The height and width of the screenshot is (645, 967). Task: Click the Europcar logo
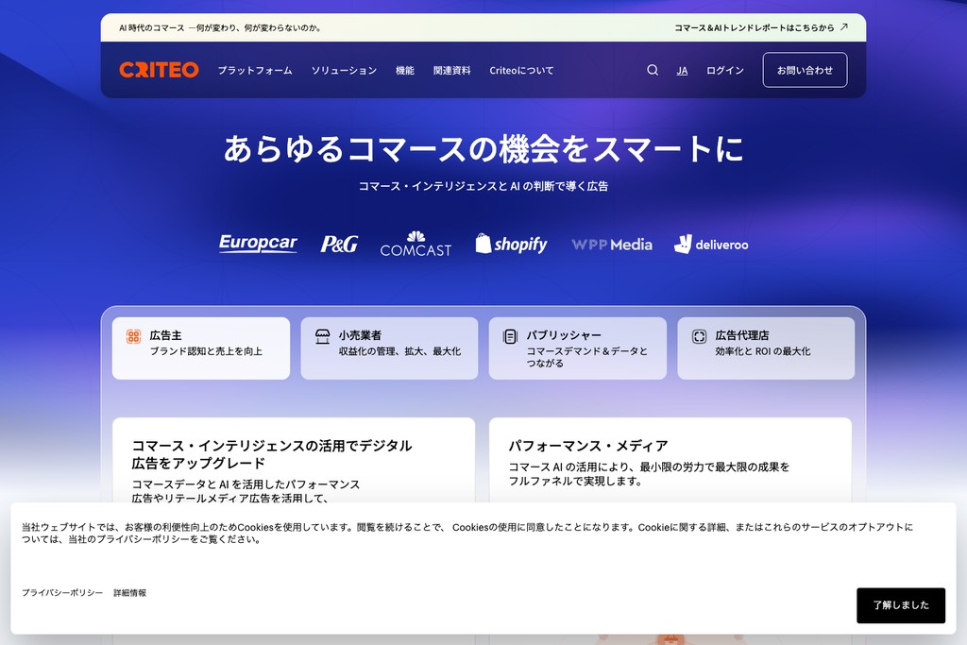pyautogui.click(x=258, y=243)
